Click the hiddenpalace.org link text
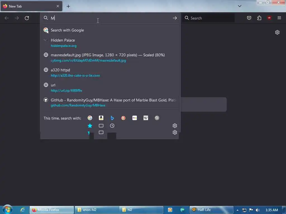The width and height of the screenshot is (286, 214). 64,46
